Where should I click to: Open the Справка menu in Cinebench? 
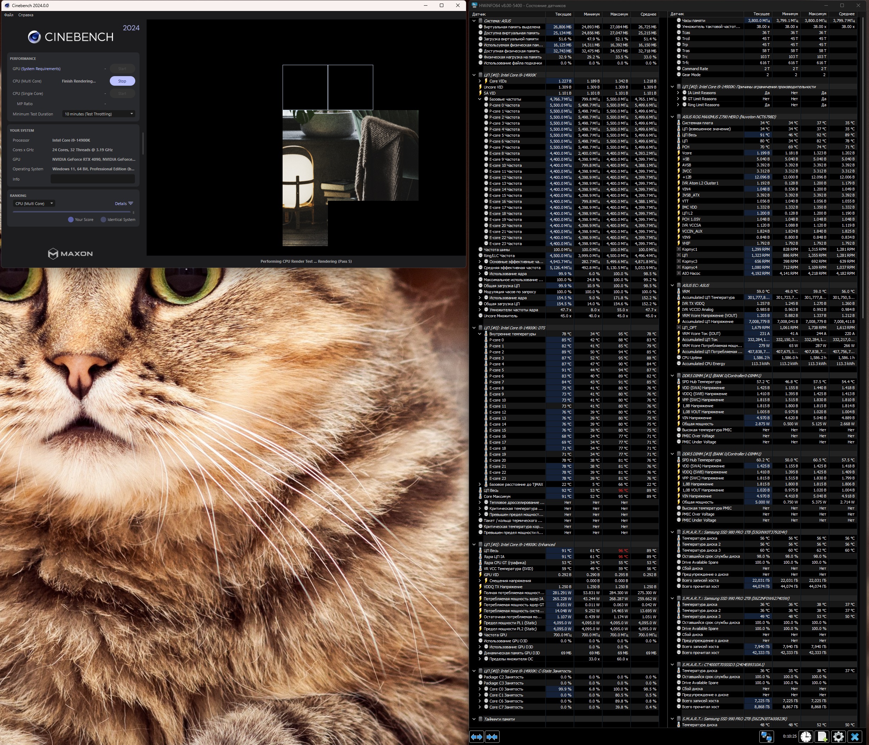point(25,15)
